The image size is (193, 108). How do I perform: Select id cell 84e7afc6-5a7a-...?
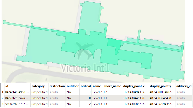click(x=17, y=98)
